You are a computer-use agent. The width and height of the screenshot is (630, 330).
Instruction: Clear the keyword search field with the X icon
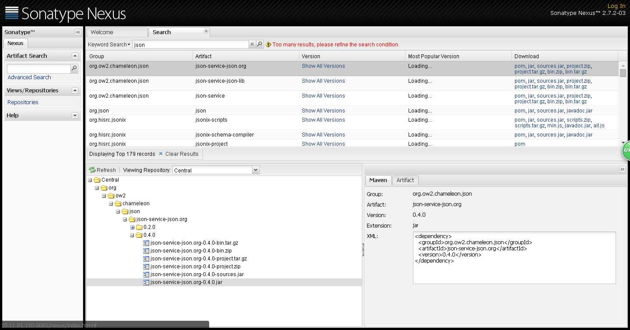point(252,44)
